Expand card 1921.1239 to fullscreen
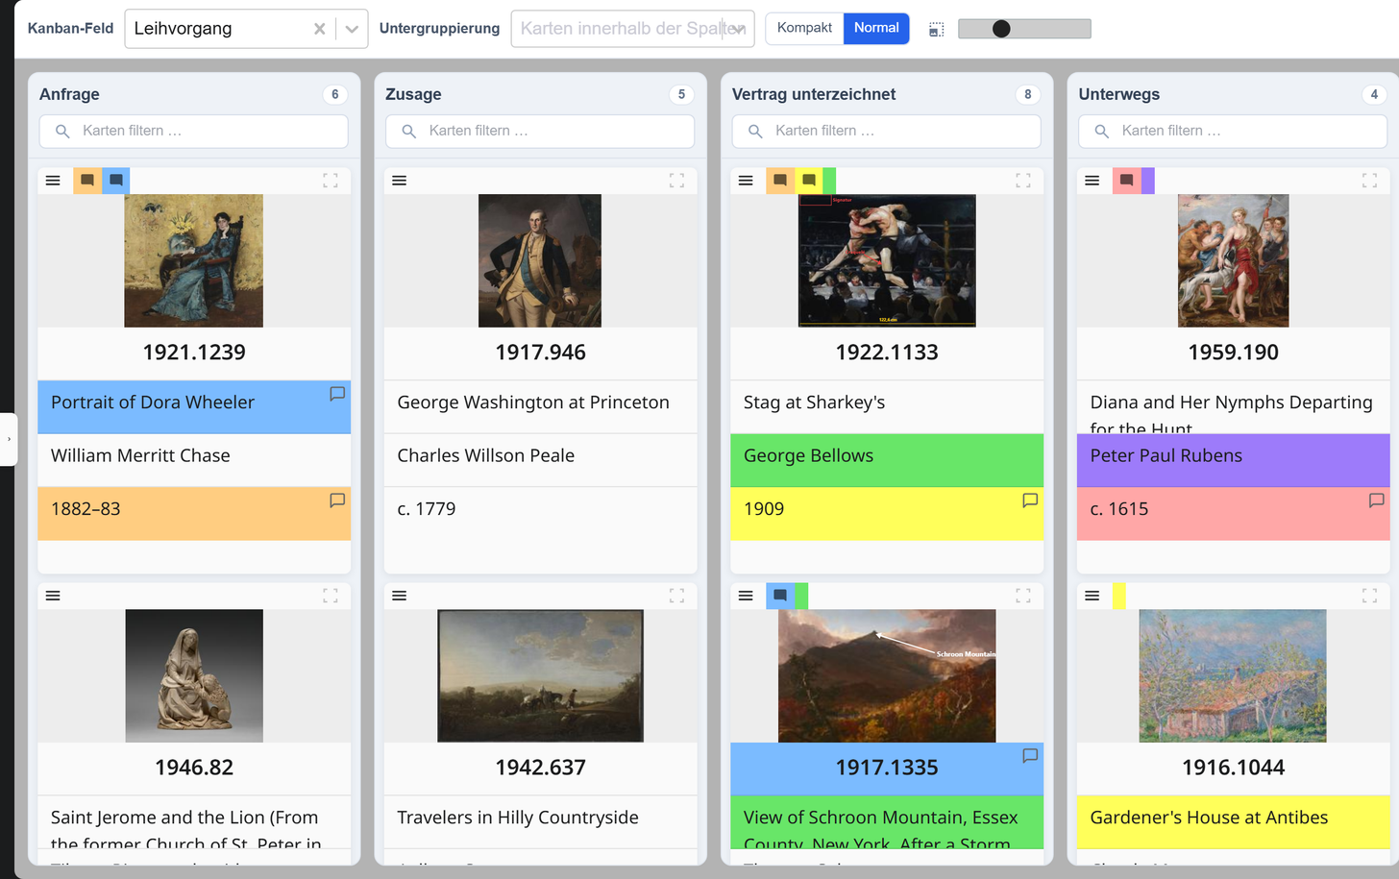This screenshot has height=879, width=1399. click(x=331, y=181)
